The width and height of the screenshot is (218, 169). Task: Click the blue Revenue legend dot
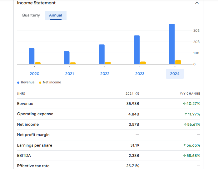point(18,82)
